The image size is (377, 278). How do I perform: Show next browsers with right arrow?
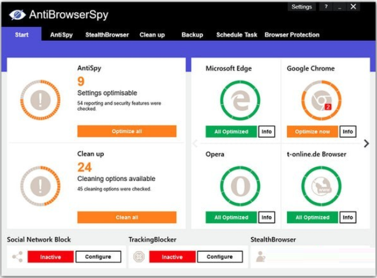point(366,144)
